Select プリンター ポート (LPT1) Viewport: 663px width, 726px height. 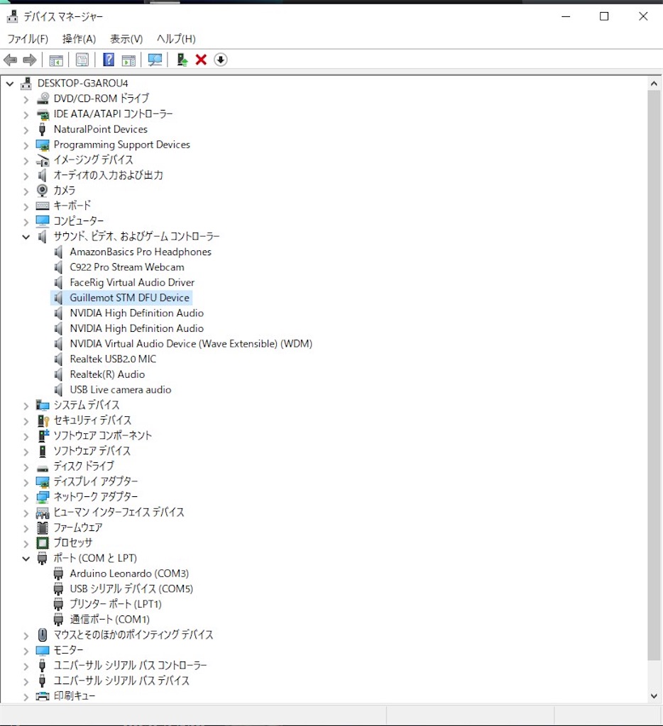tap(116, 604)
